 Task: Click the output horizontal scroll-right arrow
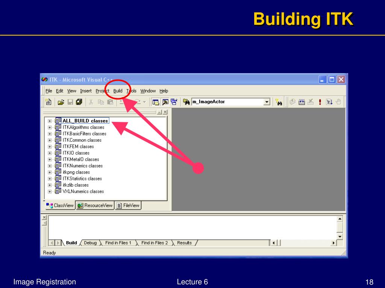point(333,243)
